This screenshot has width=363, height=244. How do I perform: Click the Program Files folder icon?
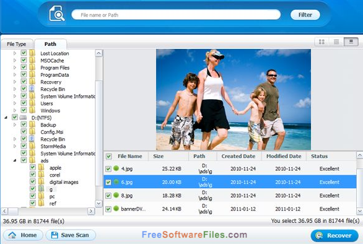32,68
